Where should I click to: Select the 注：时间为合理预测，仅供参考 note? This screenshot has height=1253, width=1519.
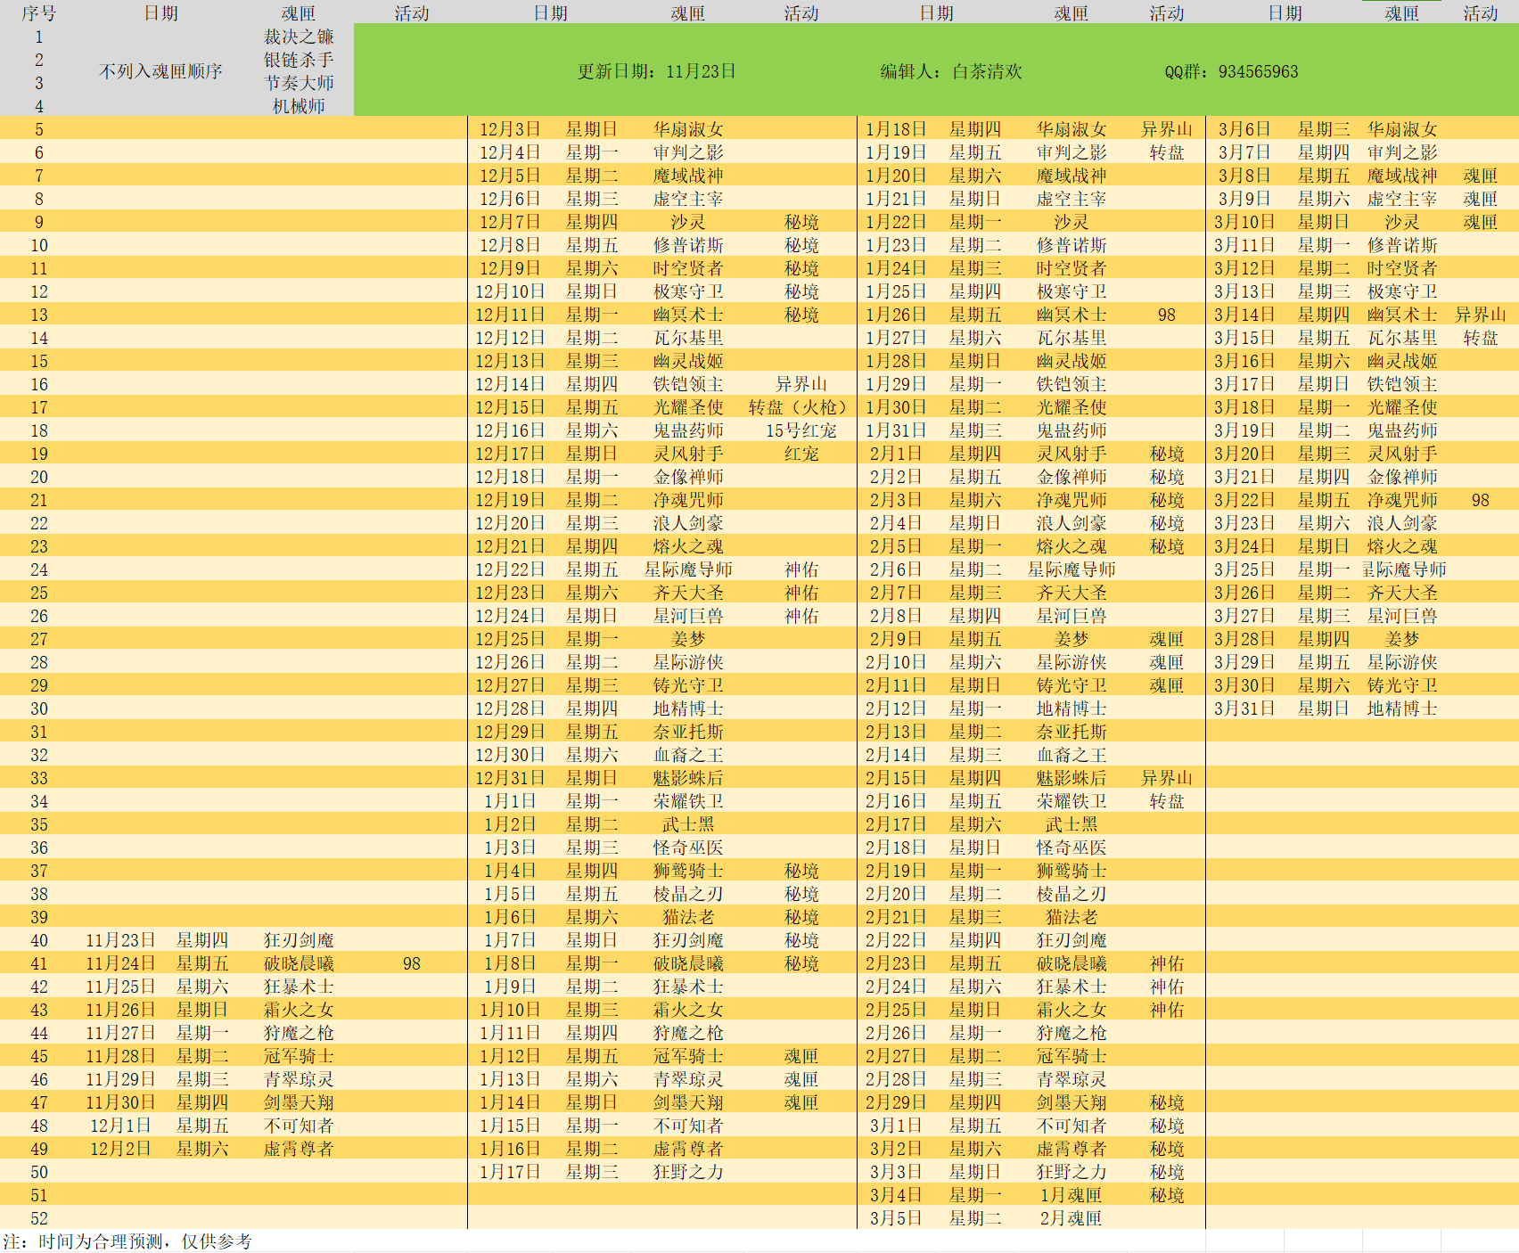point(127,1241)
